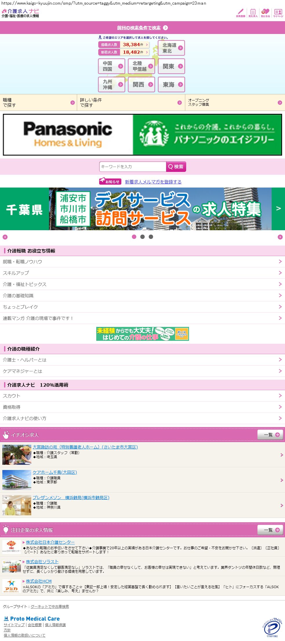Expand the 就職・転職ノウハウ row
Image resolution: width=285 pixels, height=641 pixels.
pyautogui.click(x=142, y=262)
